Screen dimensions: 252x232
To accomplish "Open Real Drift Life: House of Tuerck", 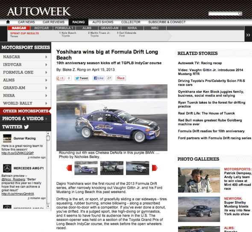I will tap(206, 113).
